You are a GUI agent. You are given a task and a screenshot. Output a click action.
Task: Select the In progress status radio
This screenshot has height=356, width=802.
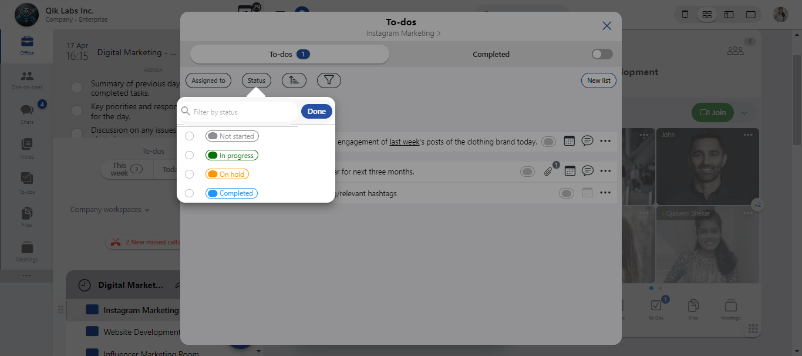click(x=189, y=155)
